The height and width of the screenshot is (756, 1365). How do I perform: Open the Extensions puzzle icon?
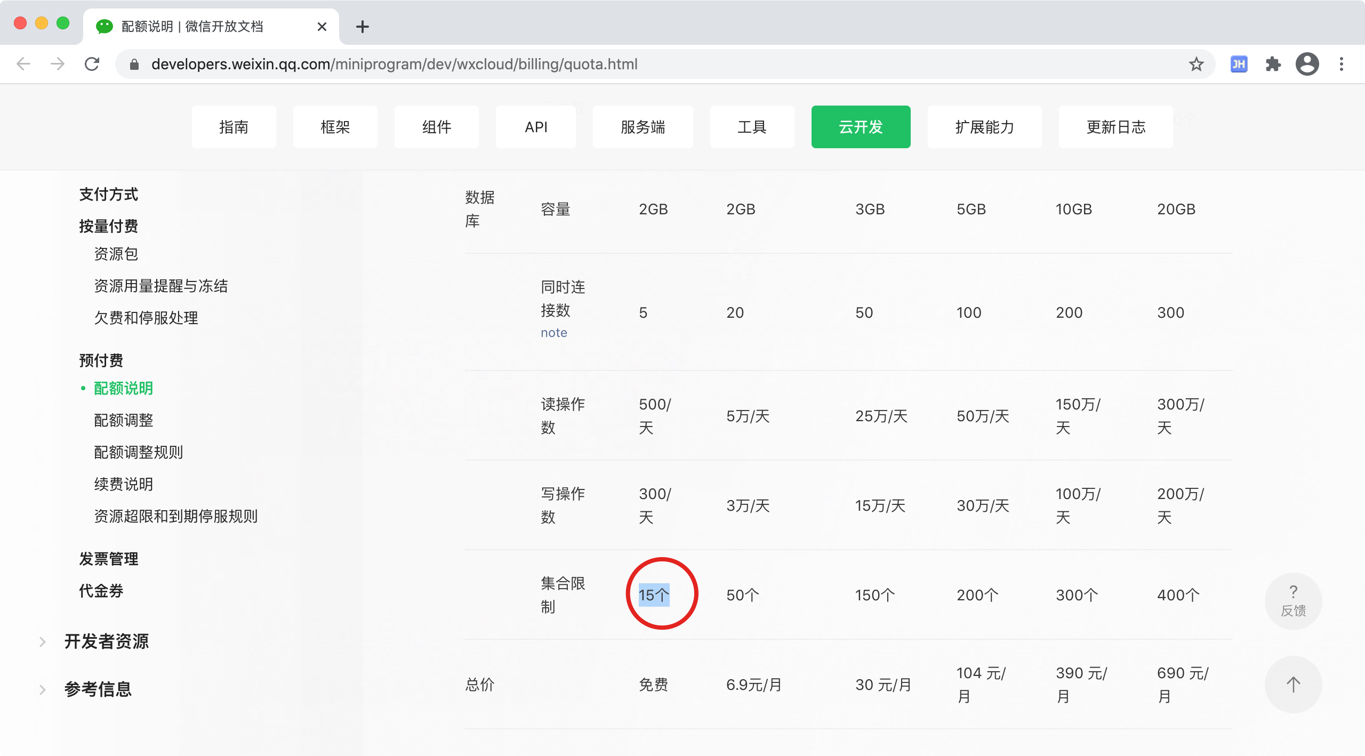click(1273, 64)
